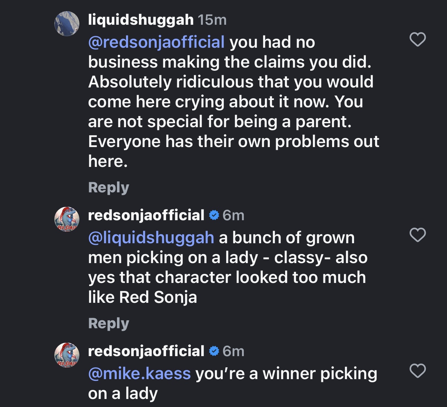
Task: Visit the liquidshuggah username at top
Action: coord(141,20)
